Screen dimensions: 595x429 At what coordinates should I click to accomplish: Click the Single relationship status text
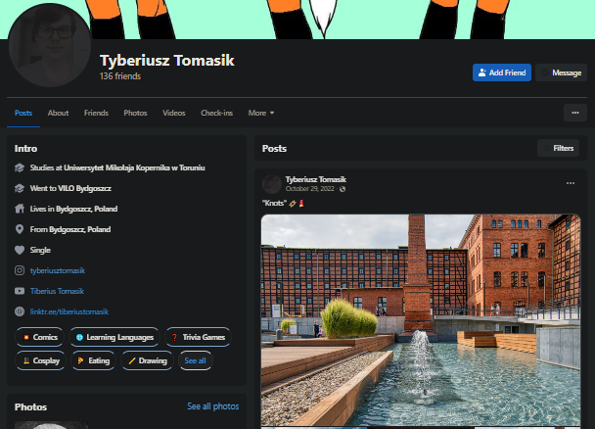40,250
